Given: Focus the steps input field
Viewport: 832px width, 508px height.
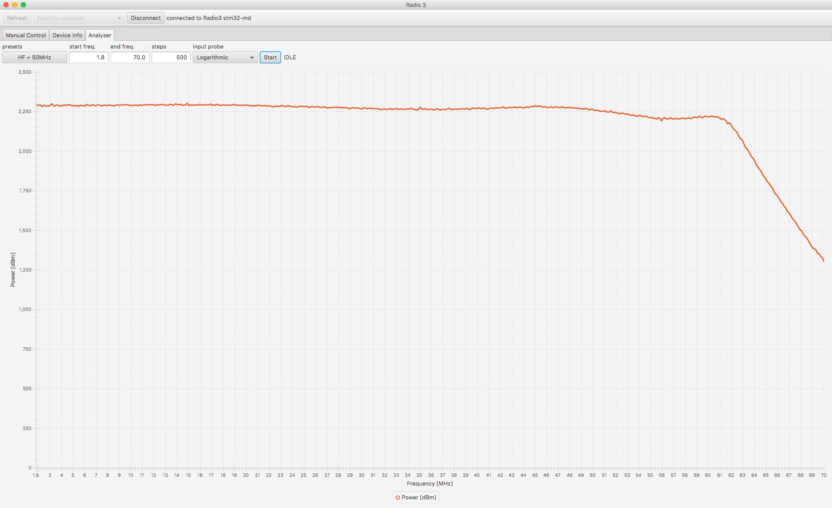Looking at the screenshot, I should pyautogui.click(x=171, y=57).
